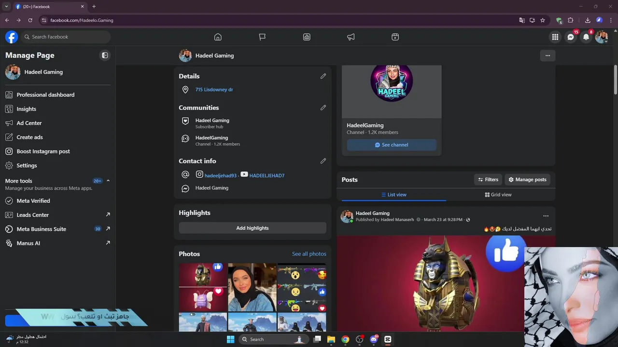Viewport: 618px width, 347px height.
Task: Edit the Details section pencil icon
Action: click(323, 76)
